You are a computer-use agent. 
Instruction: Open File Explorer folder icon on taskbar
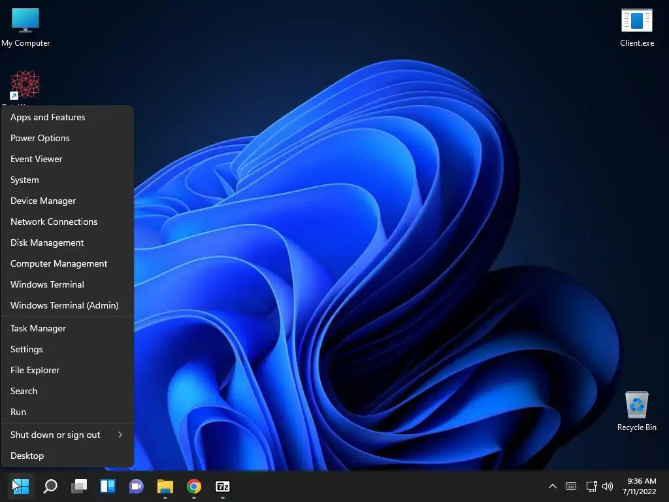(165, 486)
